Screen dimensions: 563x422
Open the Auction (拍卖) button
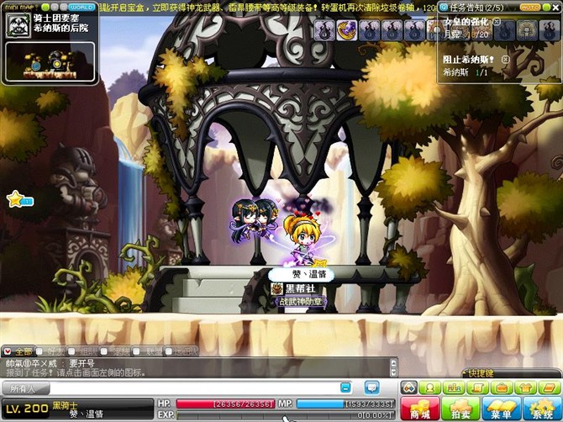pos(461,409)
